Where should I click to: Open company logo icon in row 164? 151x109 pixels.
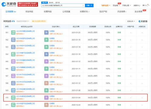coord(13,54)
